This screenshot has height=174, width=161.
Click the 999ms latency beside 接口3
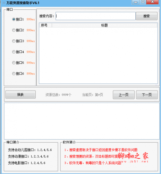pyautogui.click(x=31, y=41)
